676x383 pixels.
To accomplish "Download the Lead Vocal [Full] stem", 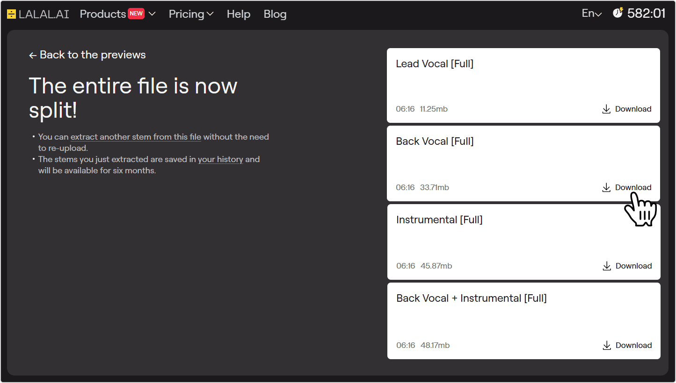I will (x=627, y=109).
